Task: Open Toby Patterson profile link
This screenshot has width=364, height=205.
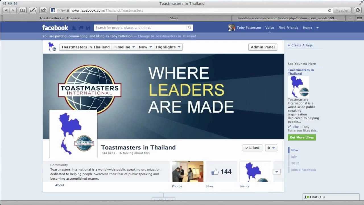Action: coord(249,28)
